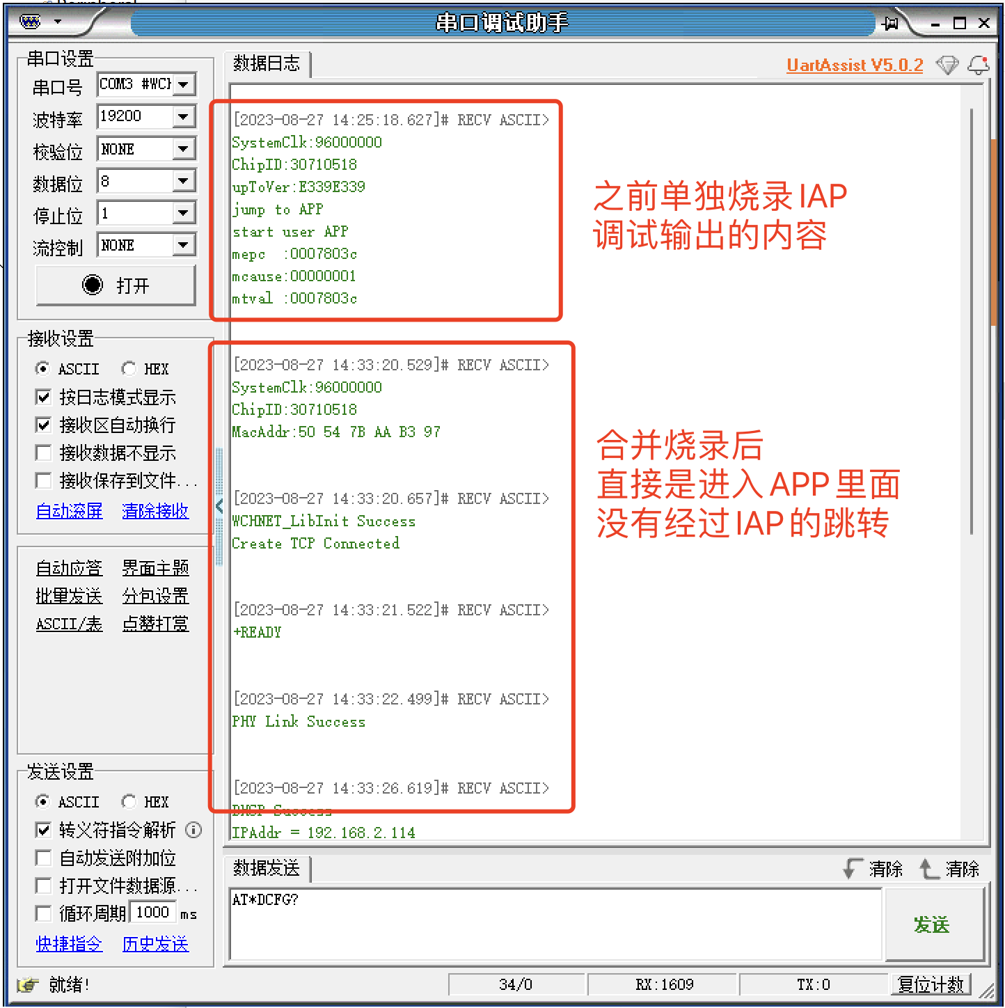Screen dimensions: 1005x1008
Task: Click the log line 'MacAddr:50 54 7B AA B3 97'
Action: 336,432
